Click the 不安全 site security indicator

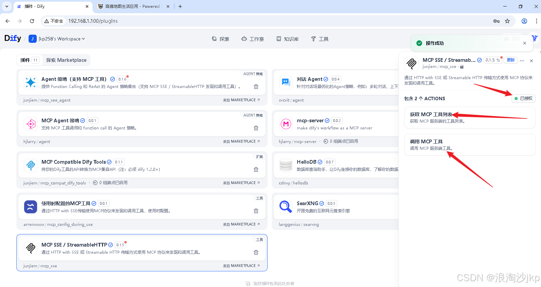(x=54, y=21)
